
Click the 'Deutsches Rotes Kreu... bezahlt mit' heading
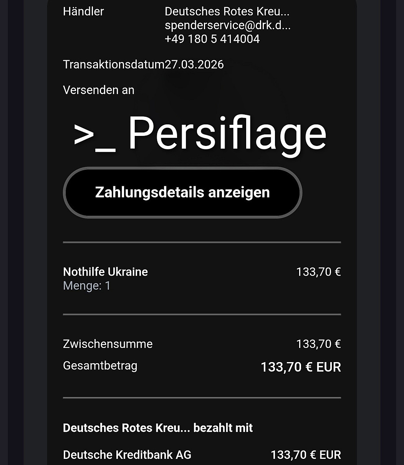click(158, 428)
